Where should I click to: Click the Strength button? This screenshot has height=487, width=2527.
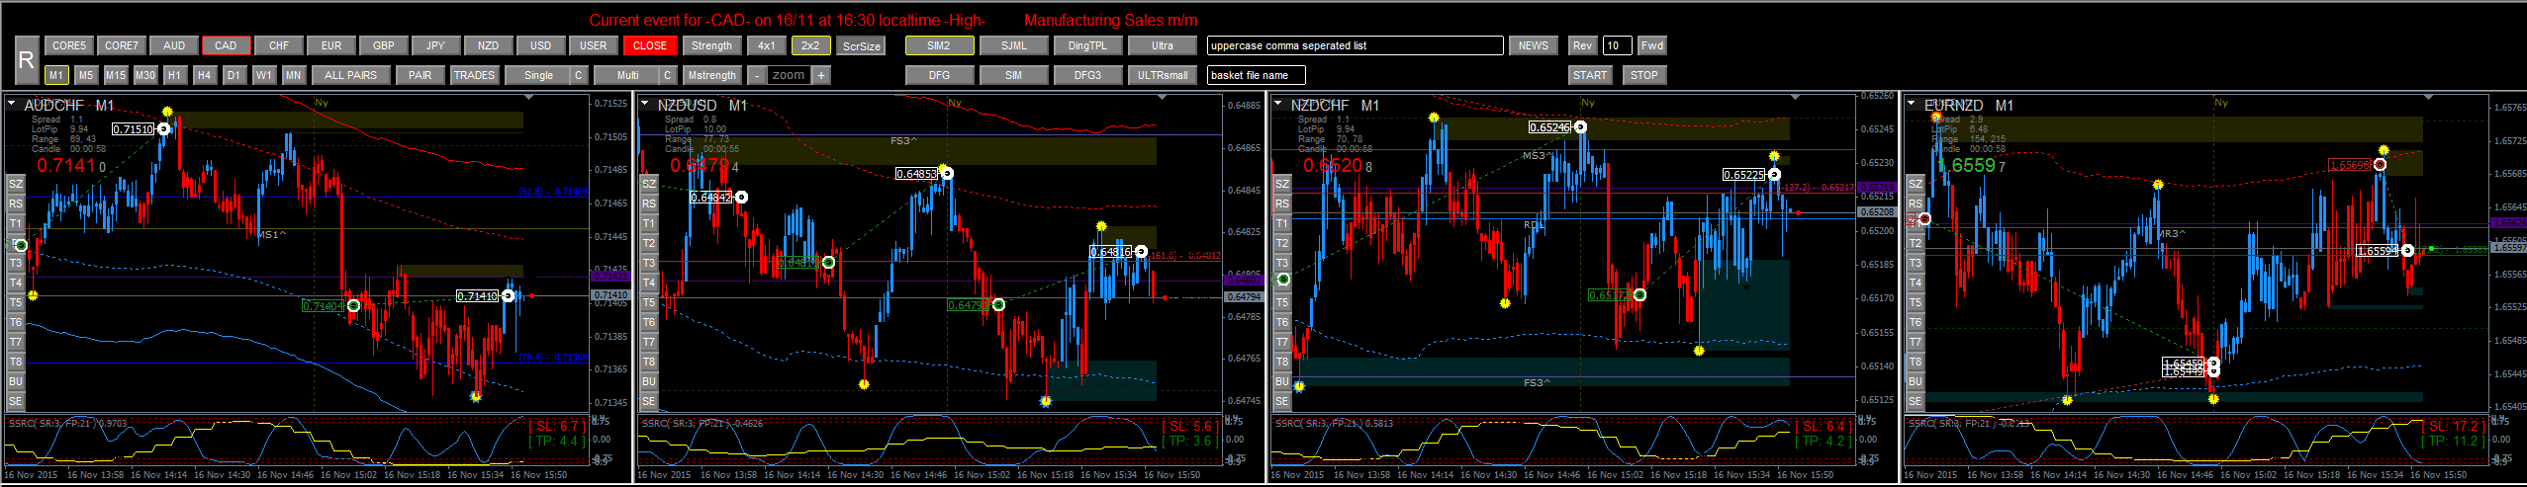pyautogui.click(x=711, y=45)
